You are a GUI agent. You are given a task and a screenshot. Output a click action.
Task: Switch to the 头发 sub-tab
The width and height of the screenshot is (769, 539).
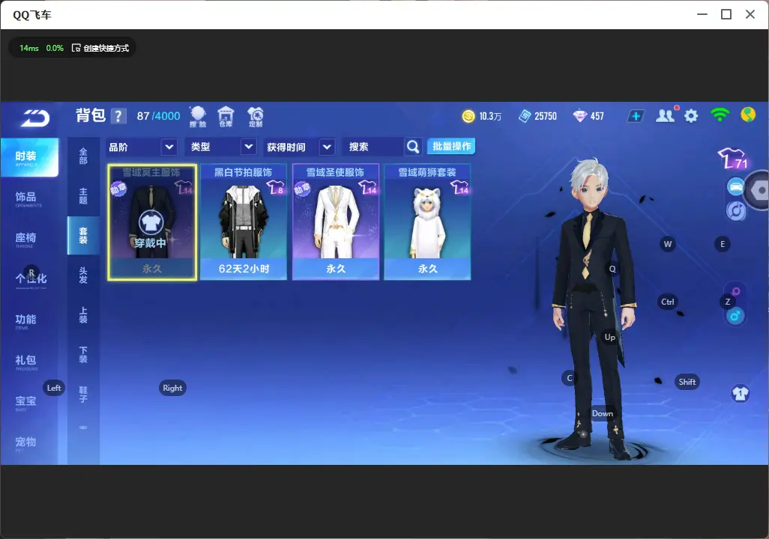(x=83, y=275)
